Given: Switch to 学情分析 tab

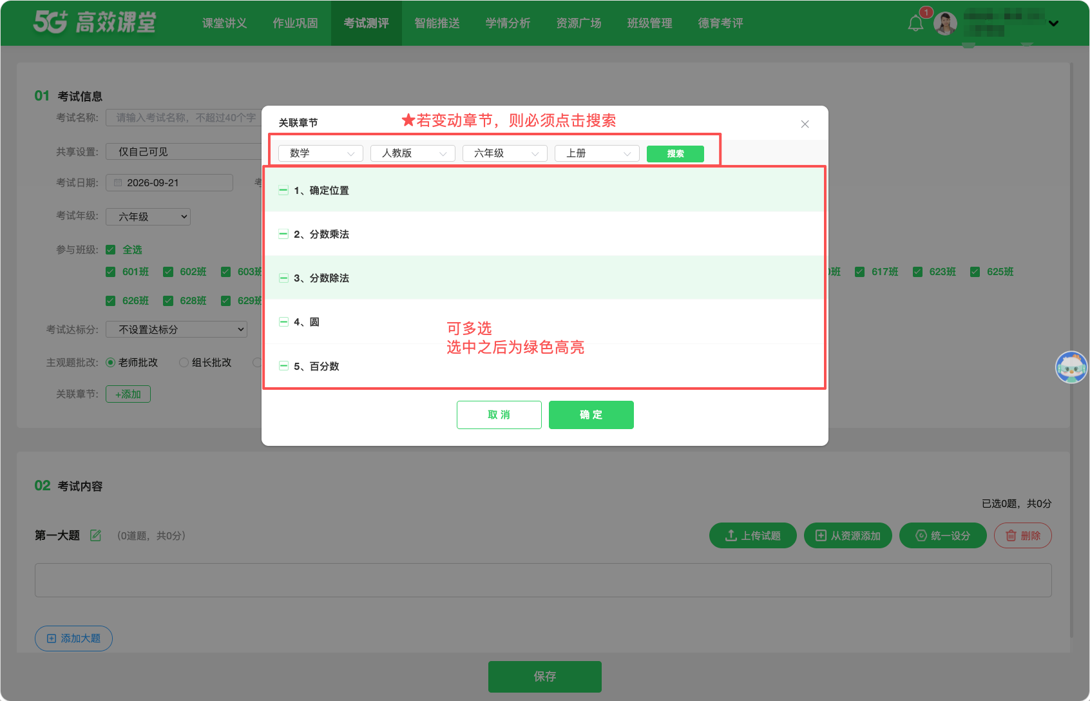Looking at the screenshot, I should tap(508, 23).
